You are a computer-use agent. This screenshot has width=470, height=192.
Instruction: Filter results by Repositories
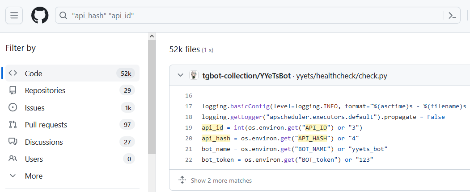(45, 90)
